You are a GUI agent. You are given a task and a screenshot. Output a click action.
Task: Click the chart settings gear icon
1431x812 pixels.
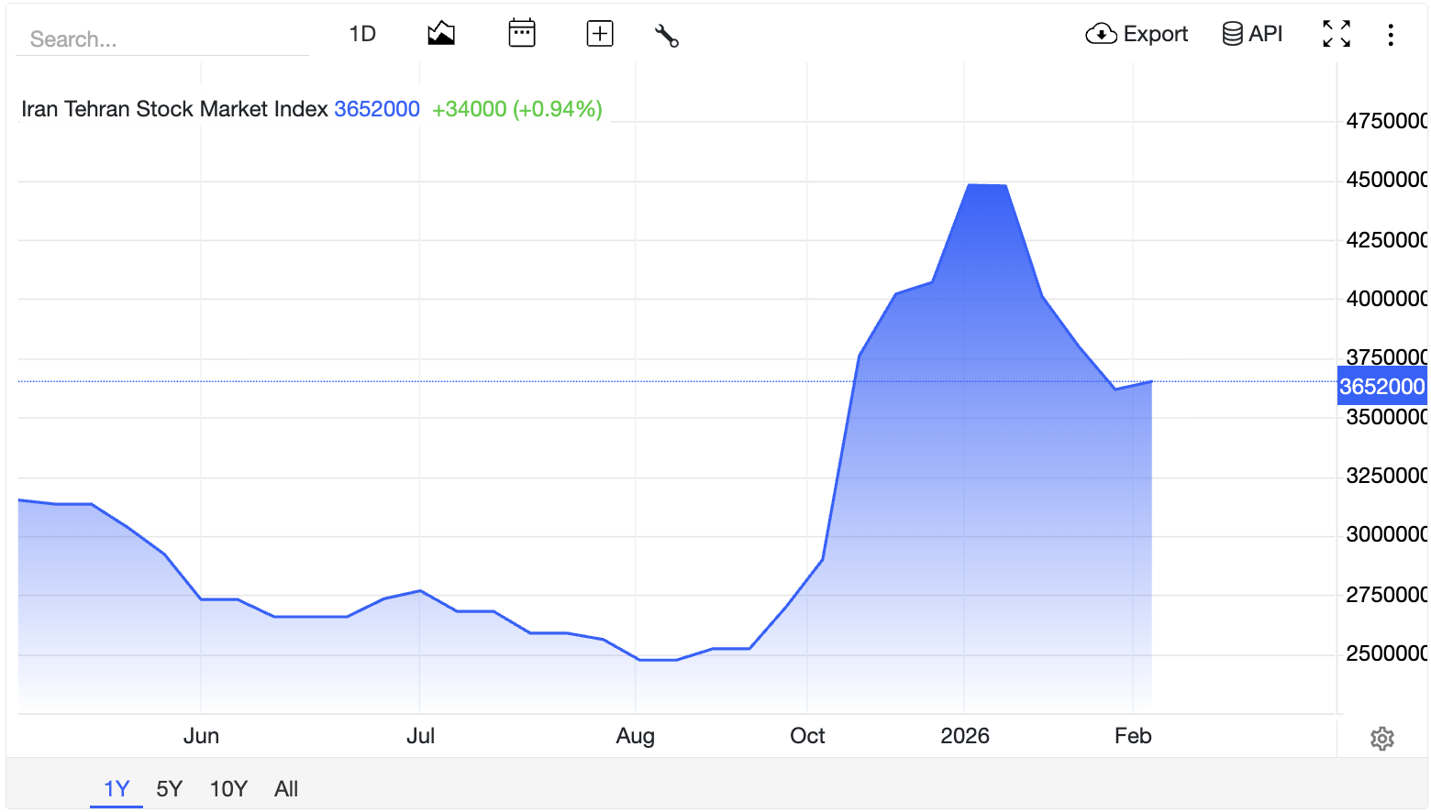tap(1382, 739)
